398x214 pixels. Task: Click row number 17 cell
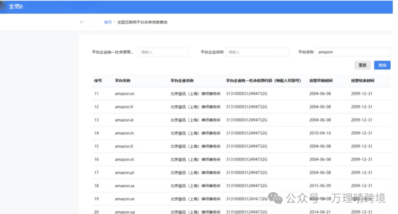[x=97, y=173]
